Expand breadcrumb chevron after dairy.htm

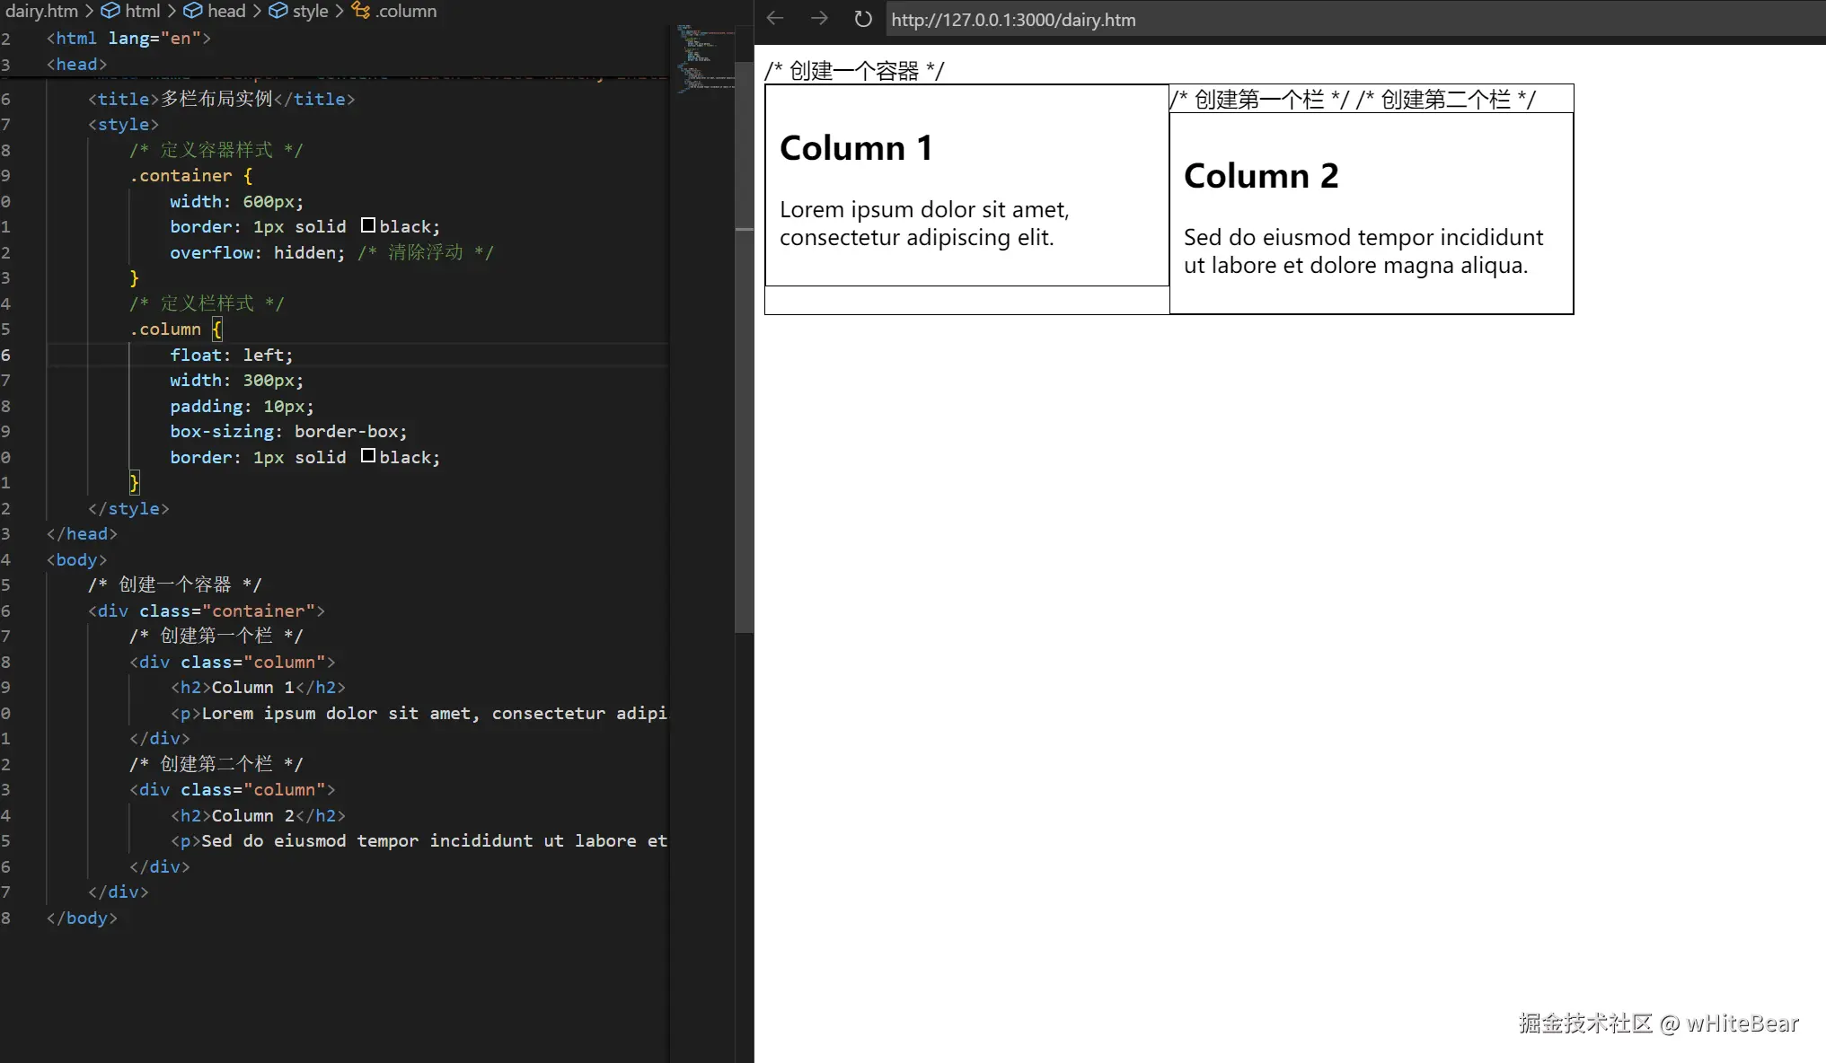tap(89, 11)
